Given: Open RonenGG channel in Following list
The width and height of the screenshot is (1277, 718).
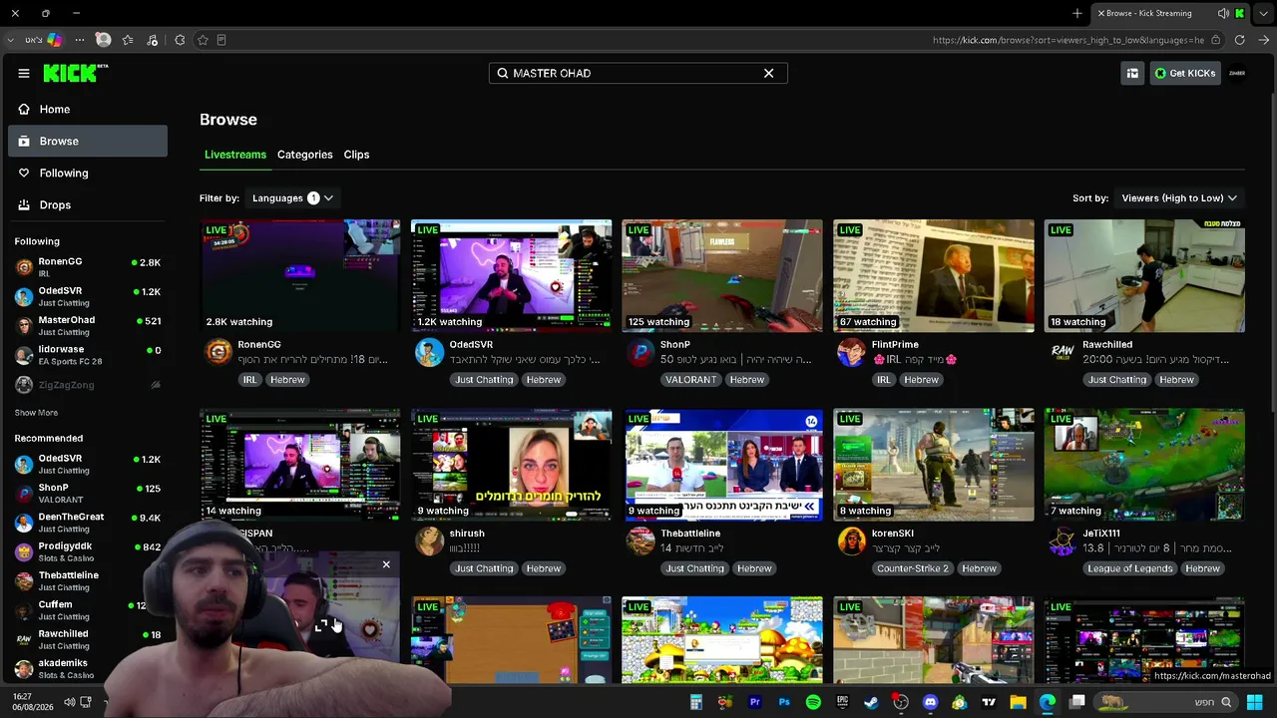Looking at the screenshot, I should pos(88,266).
